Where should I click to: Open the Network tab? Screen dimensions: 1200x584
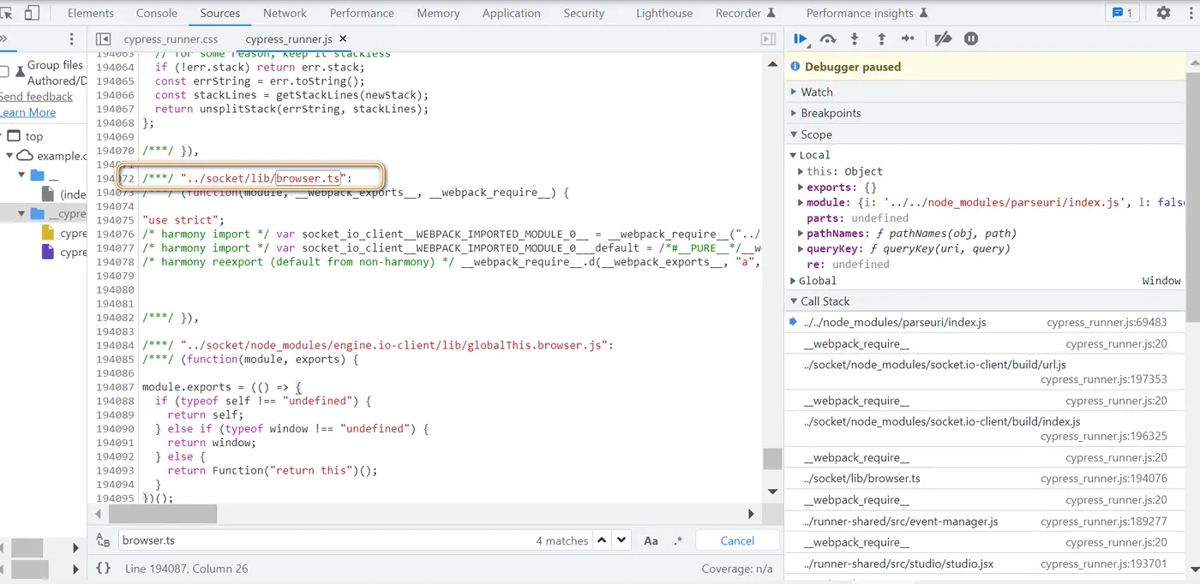285,13
